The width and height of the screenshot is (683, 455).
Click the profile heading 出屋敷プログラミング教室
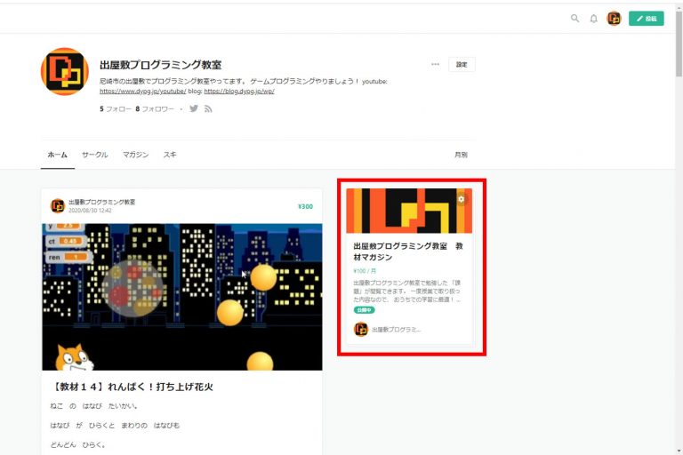point(161,65)
